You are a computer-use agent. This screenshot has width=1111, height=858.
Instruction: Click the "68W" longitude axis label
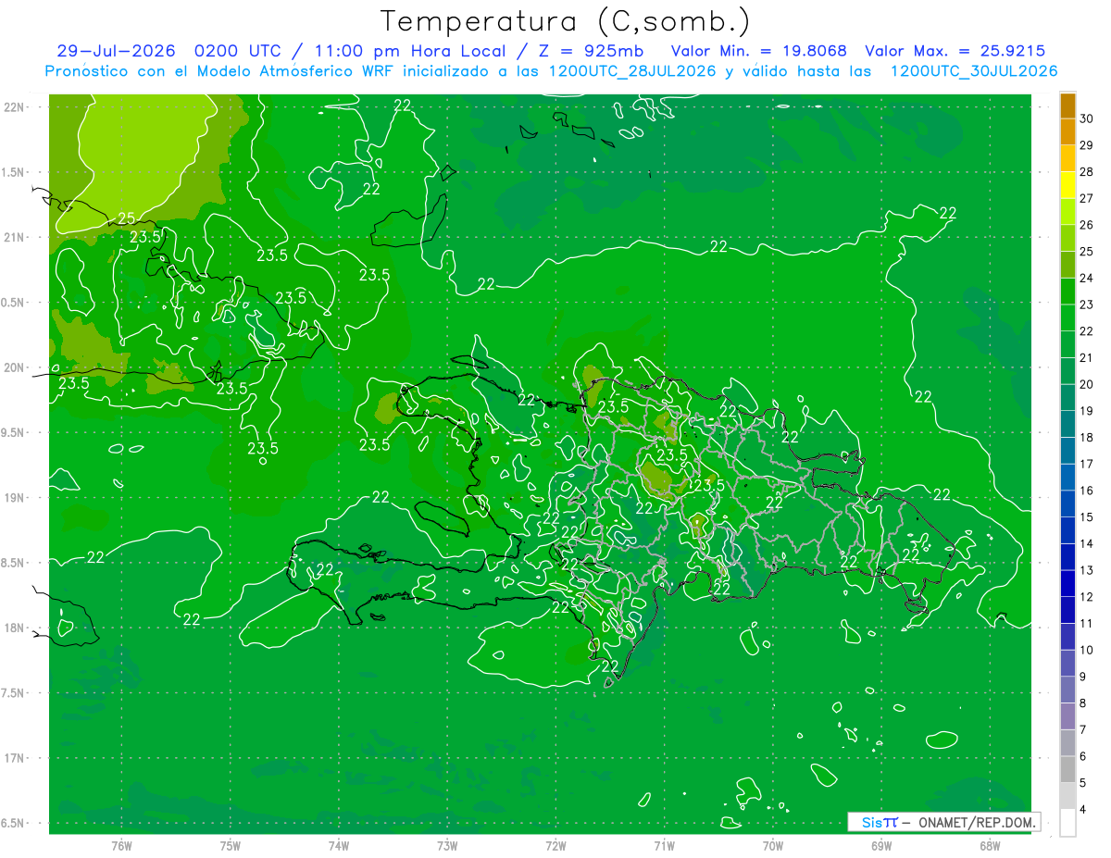click(989, 846)
